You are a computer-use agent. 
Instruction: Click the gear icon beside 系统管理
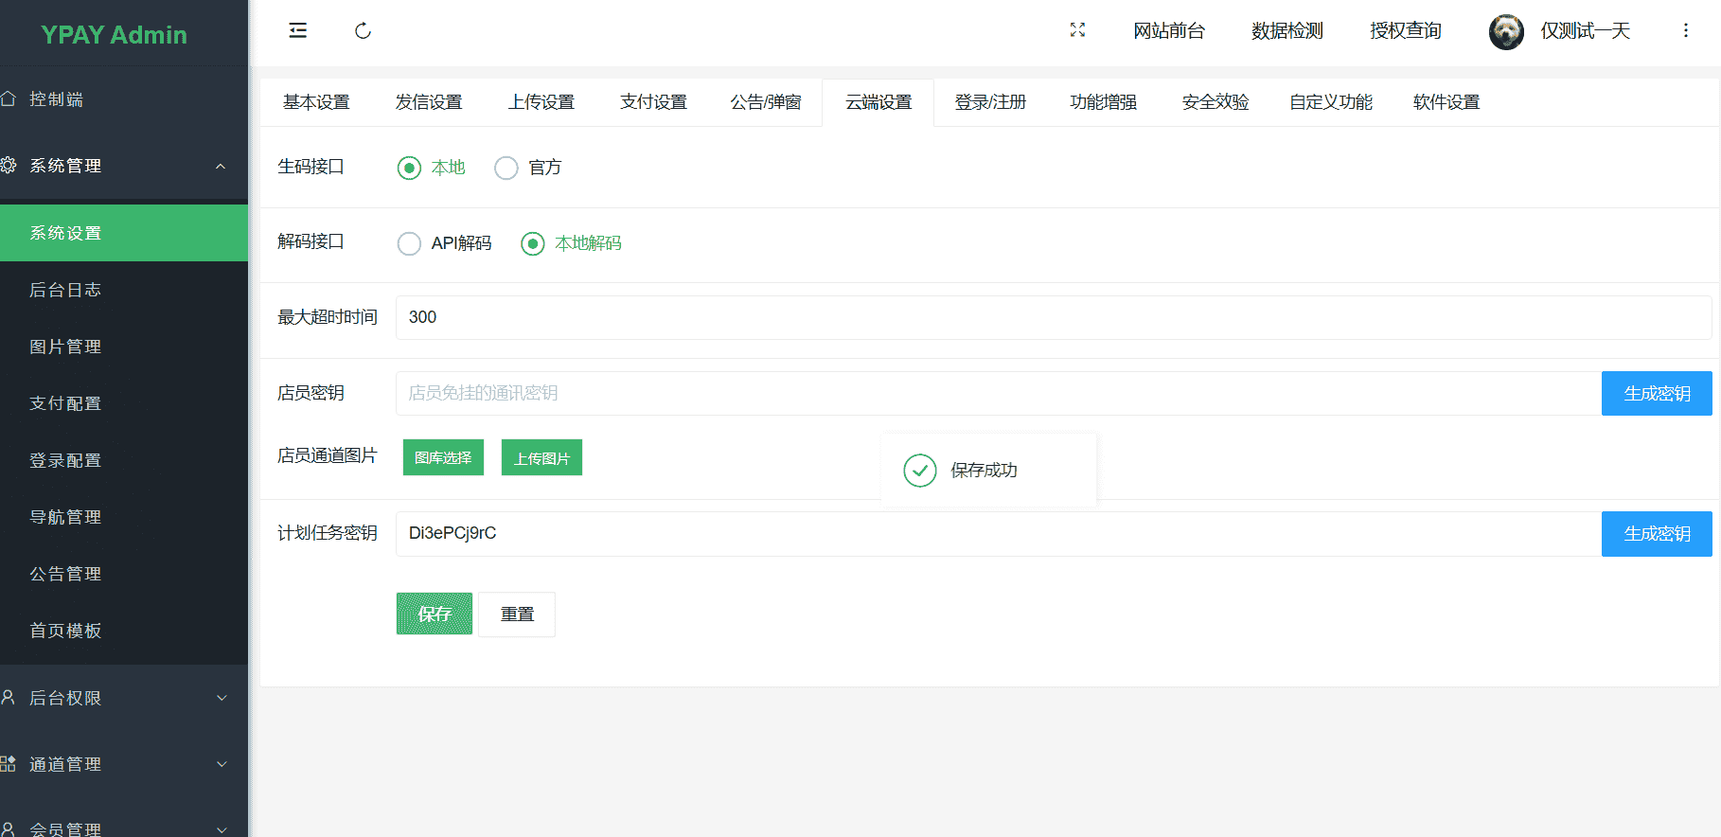[9, 166]
